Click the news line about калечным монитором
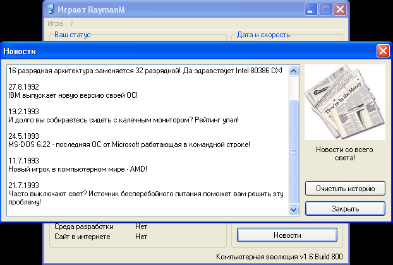 pyautogui.click(x=124, y=120)
